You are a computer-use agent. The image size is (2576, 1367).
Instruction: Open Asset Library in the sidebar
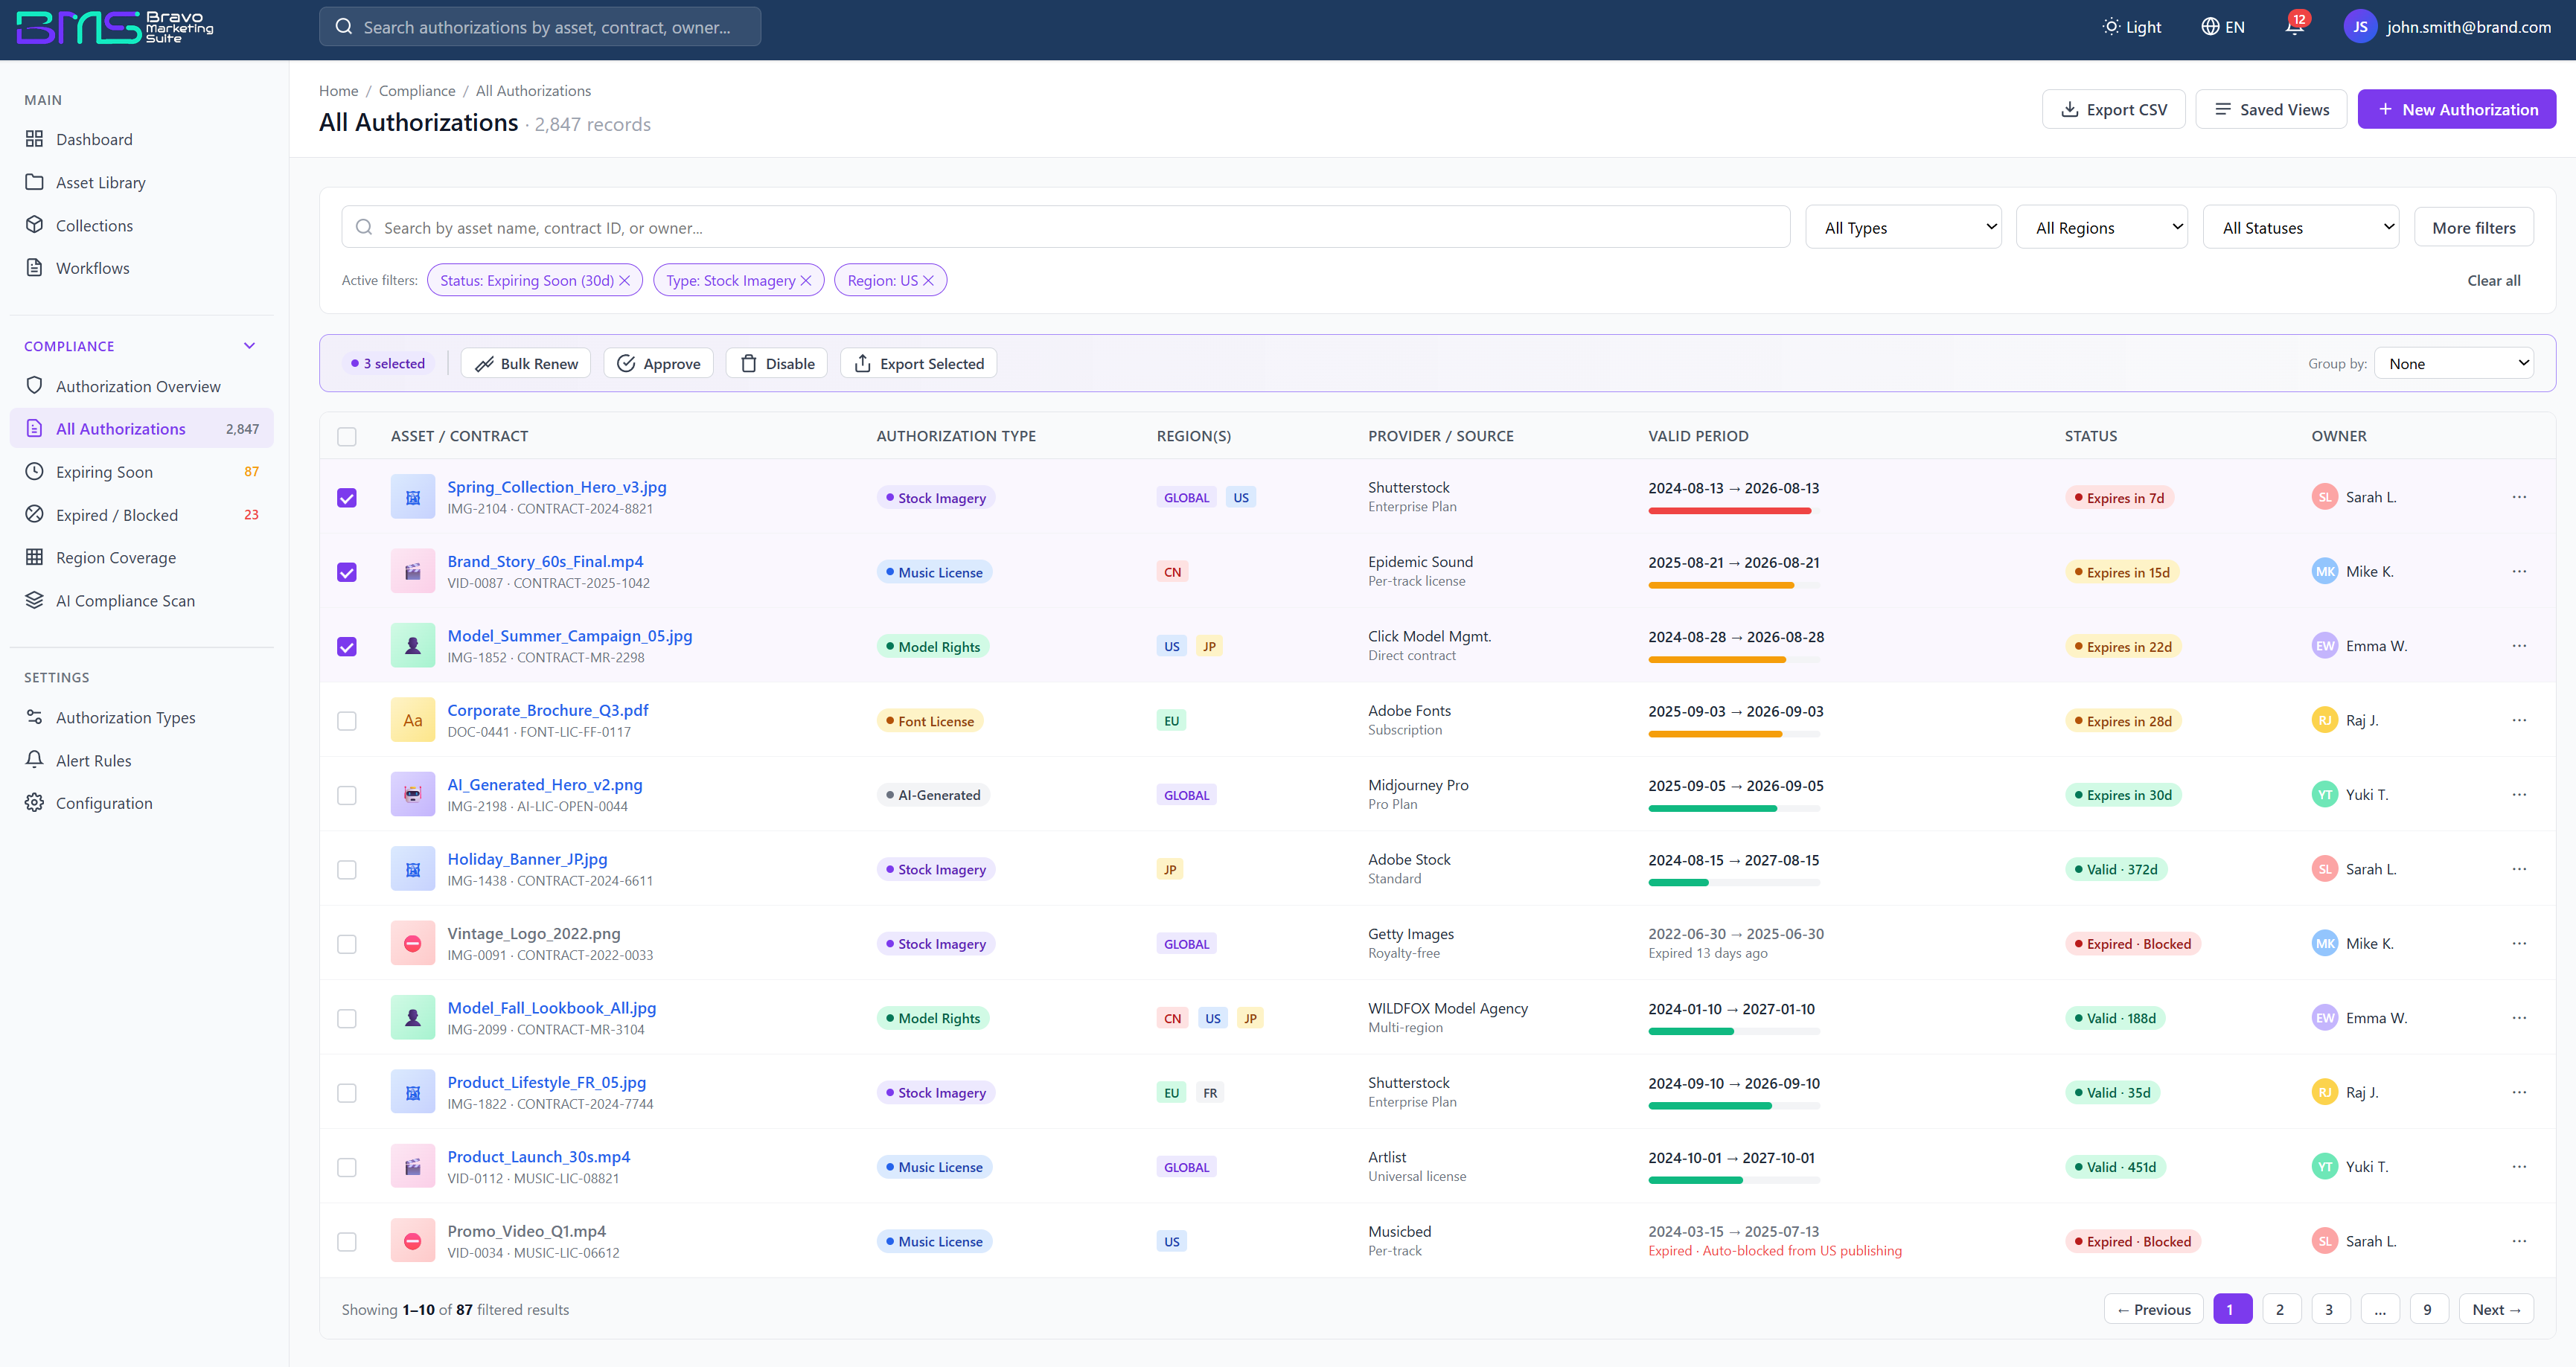[142, 182]
